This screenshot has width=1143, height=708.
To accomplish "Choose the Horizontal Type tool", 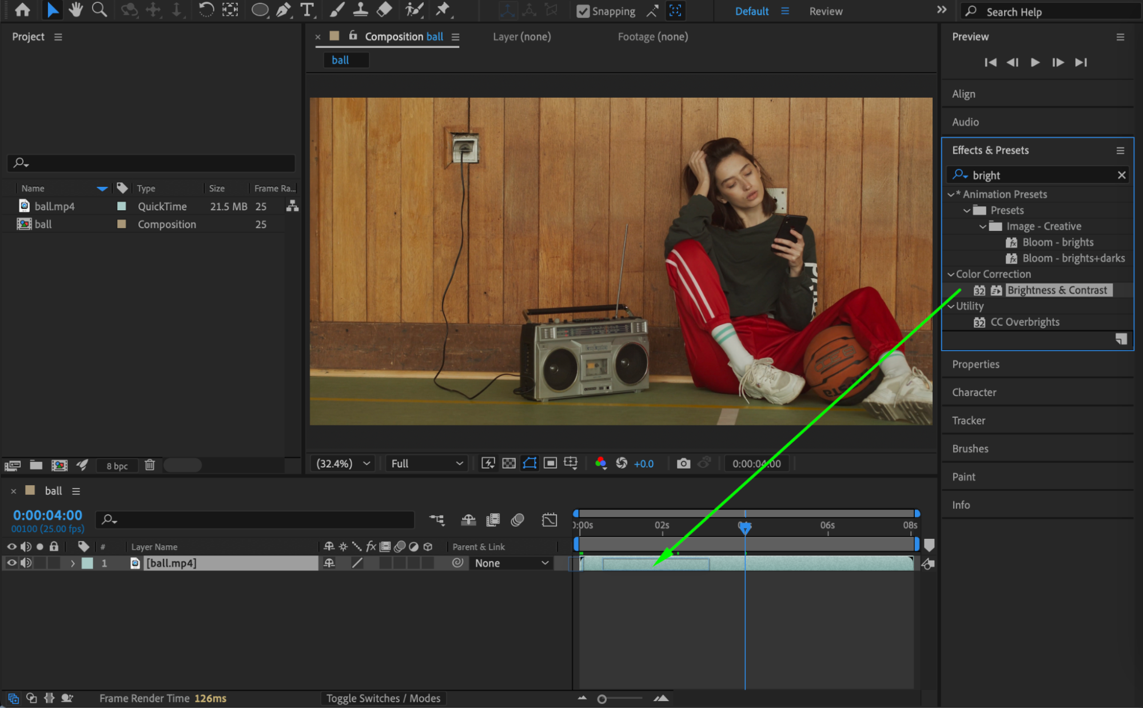I will click(x=307, y=10).
